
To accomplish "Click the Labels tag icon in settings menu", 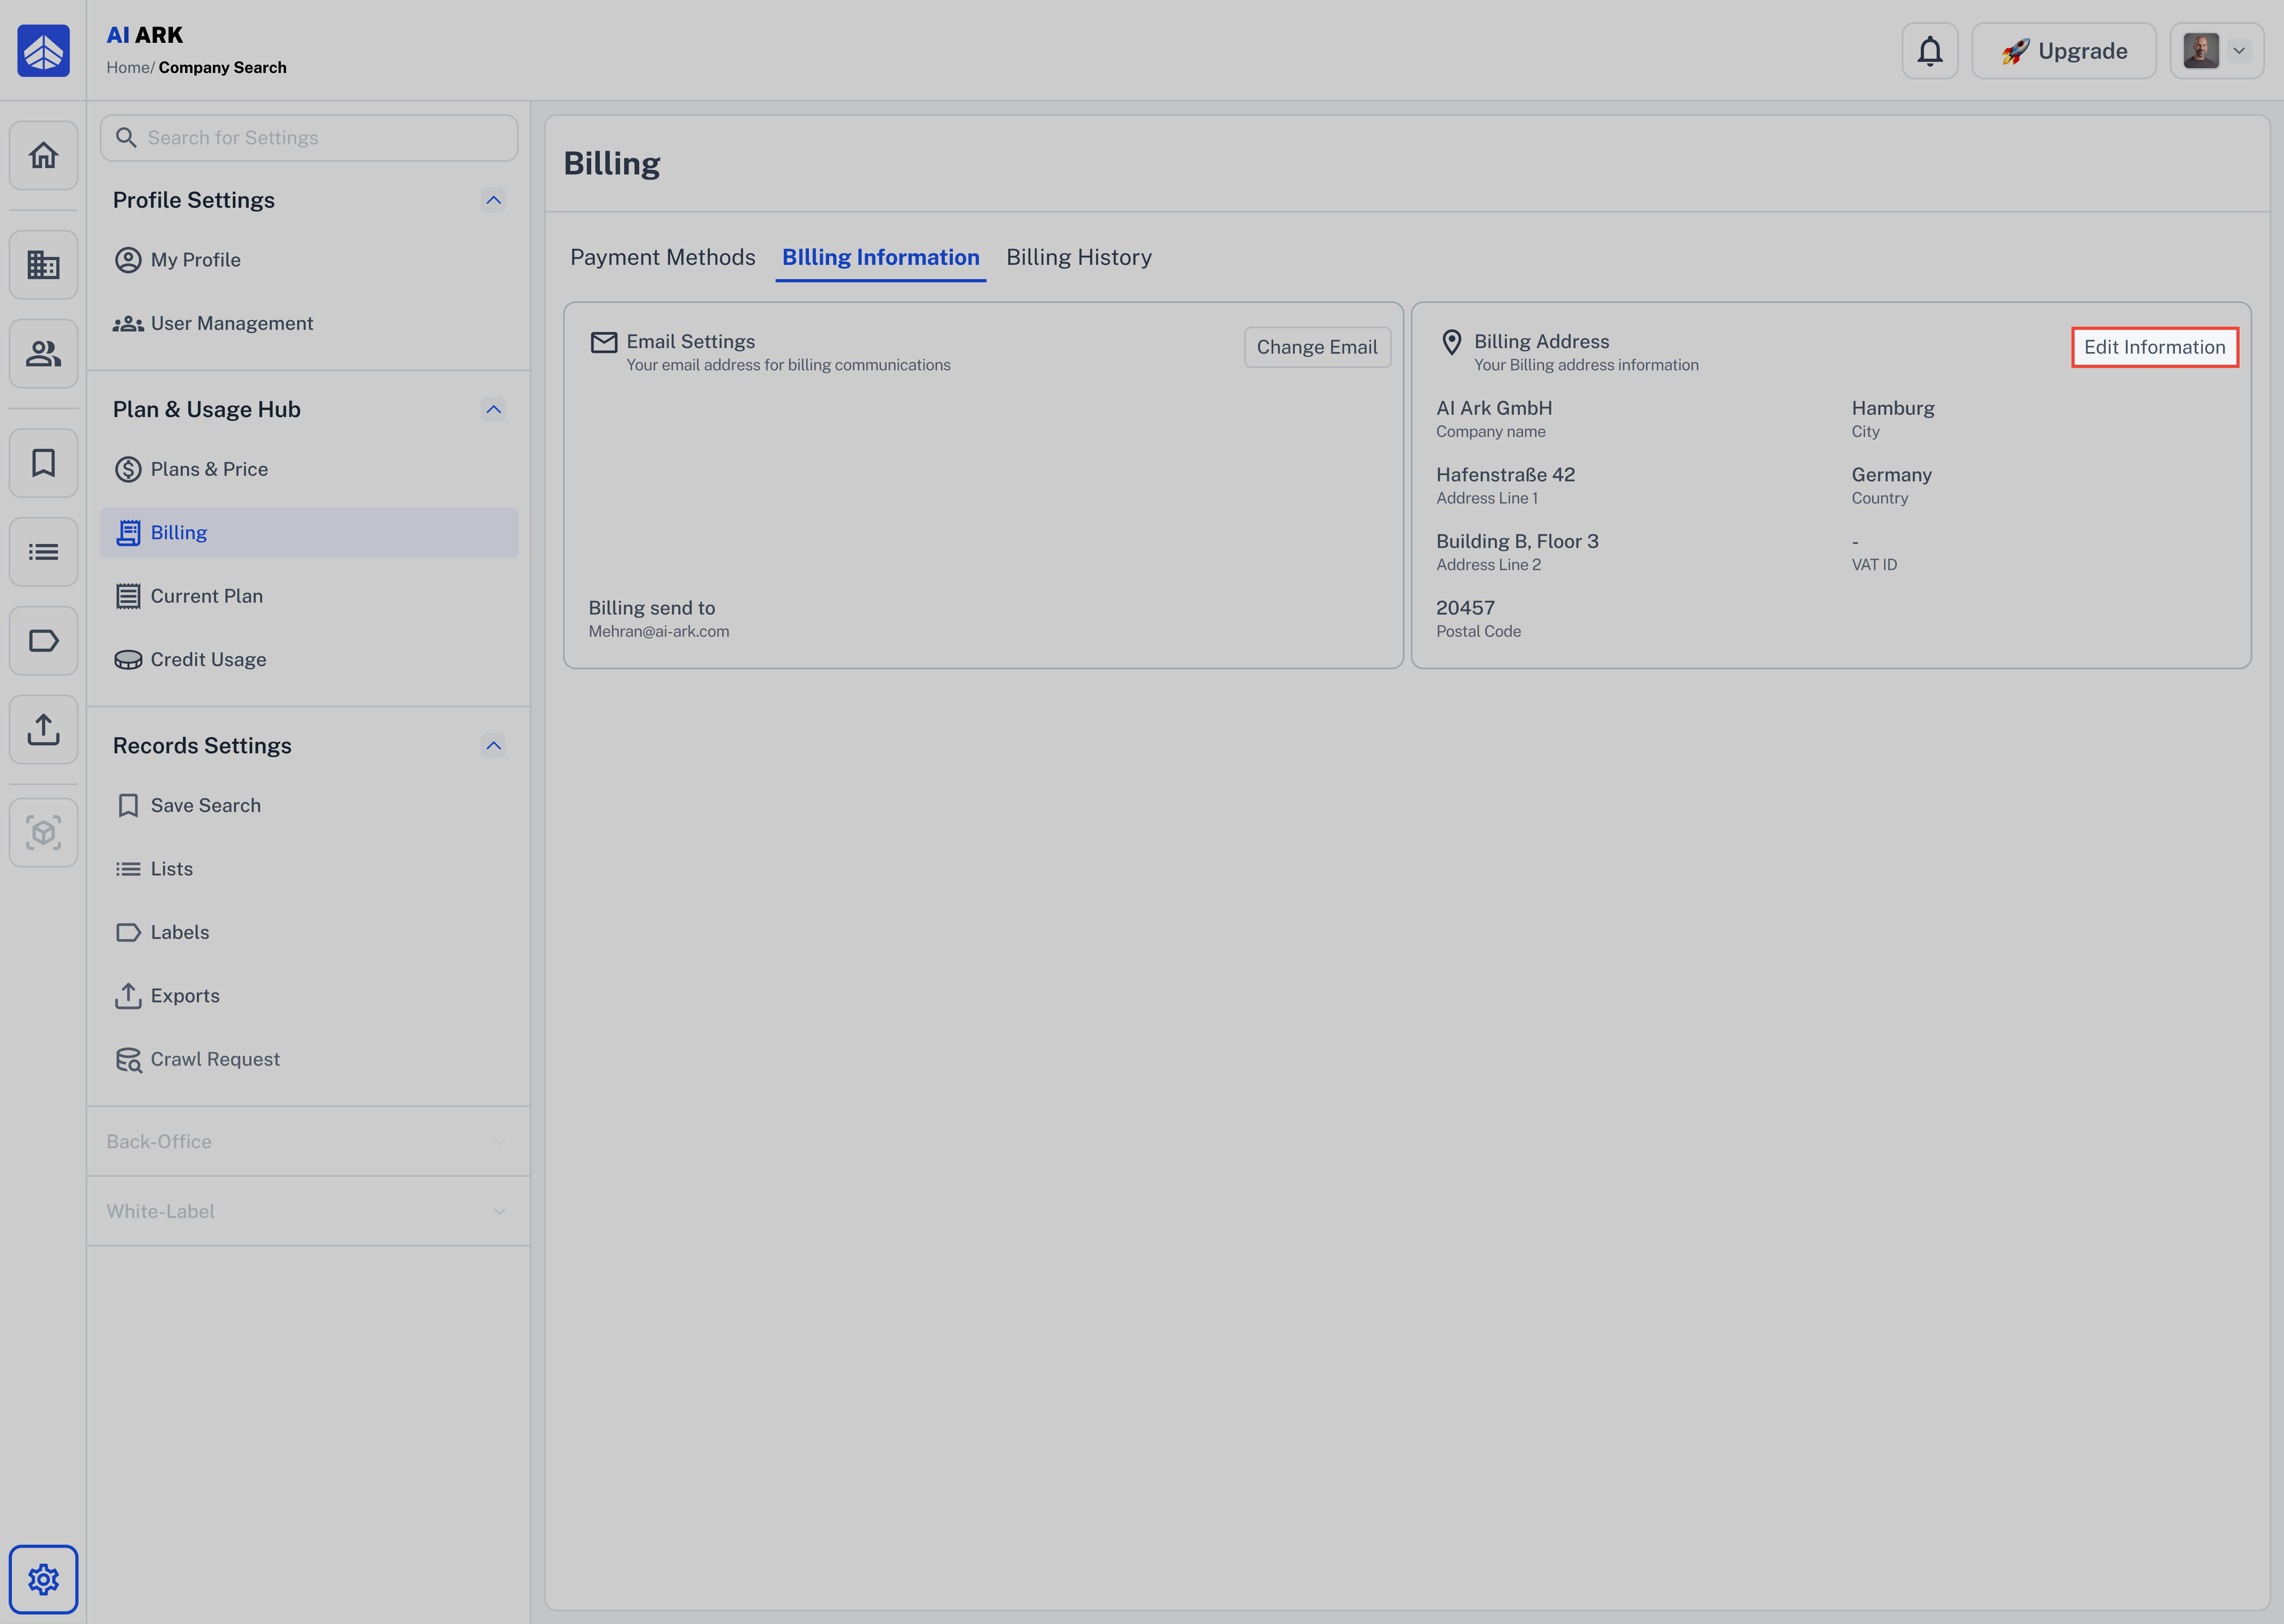I will [128, 932].
